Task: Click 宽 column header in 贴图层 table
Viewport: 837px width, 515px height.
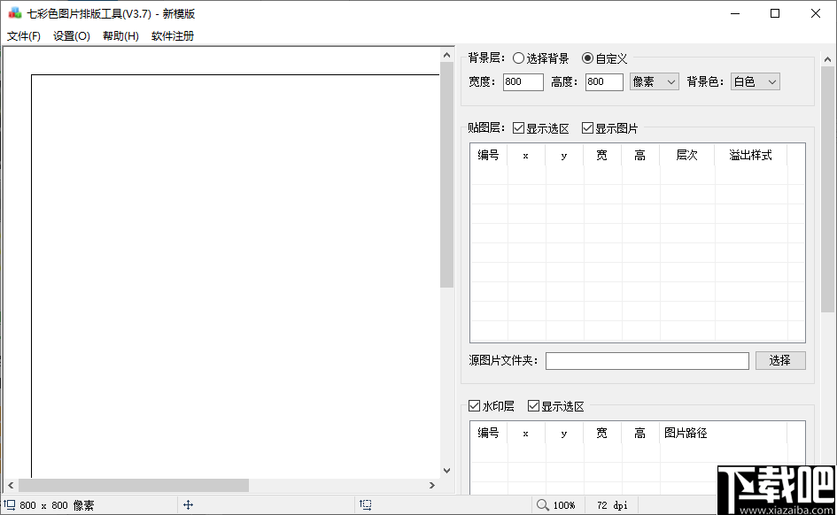Action: (602, 155)
